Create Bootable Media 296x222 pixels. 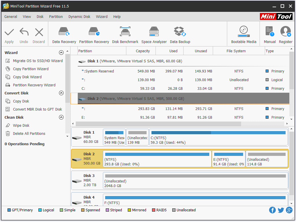[x=244, y=35]
